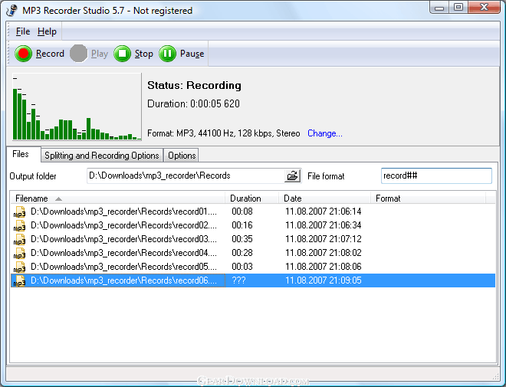Screen dimensions: 506x387
Task: Click the mp3 file icon for record02
Action: (19, 226)
